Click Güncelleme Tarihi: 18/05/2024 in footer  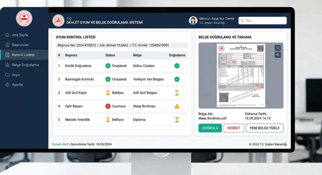(91, 144)
